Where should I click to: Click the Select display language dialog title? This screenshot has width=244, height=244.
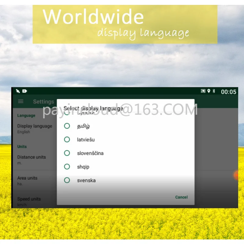pyautogui.click(x=93, y=109)
